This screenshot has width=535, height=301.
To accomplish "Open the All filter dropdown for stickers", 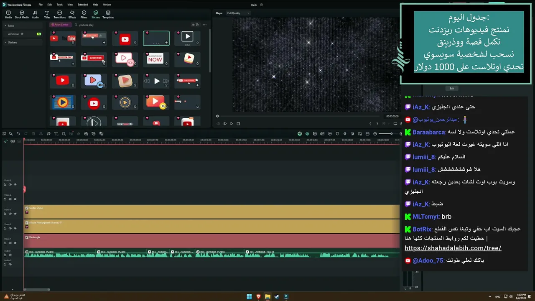I will [195, 25].
